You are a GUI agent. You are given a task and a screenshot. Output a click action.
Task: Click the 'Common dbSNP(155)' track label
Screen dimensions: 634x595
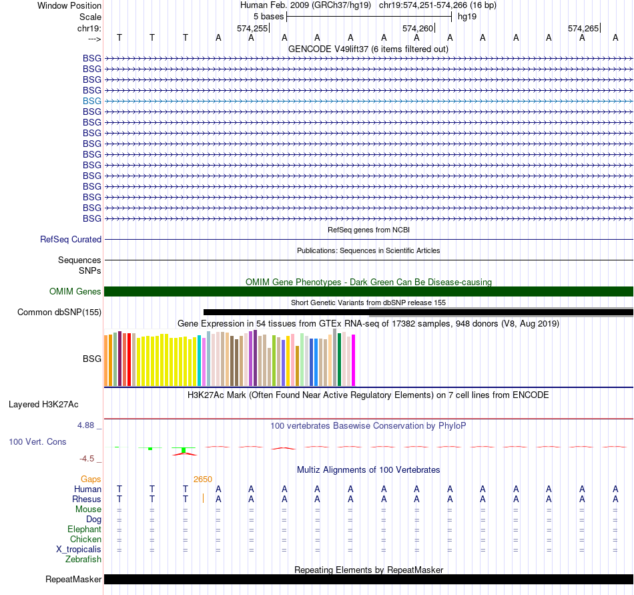[59, 313]
